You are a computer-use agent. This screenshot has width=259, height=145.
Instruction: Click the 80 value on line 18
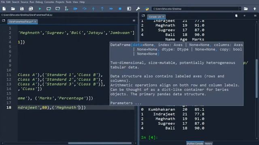(45, 108)
